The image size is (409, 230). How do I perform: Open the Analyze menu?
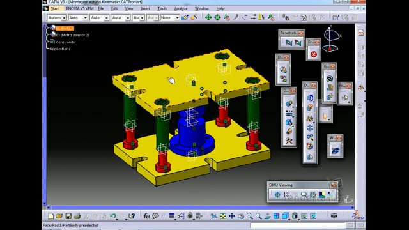click(181, 8)
